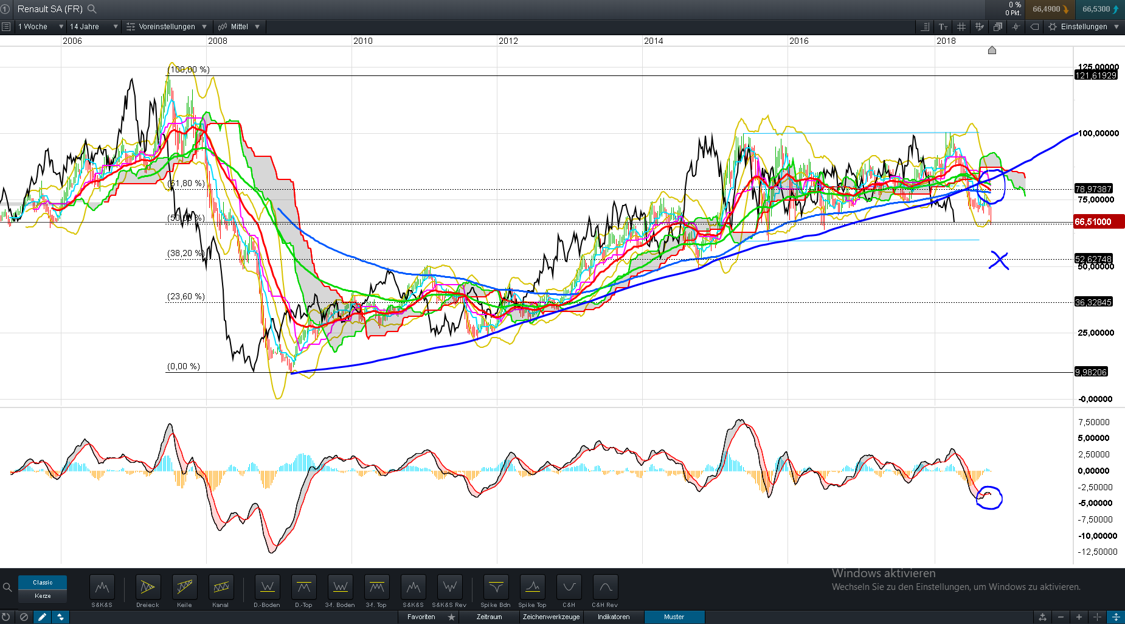The image size is (1125, 624).
Task: Select the Keile wedge pattern
Action: pyautogui.click(x=184, y=588)
